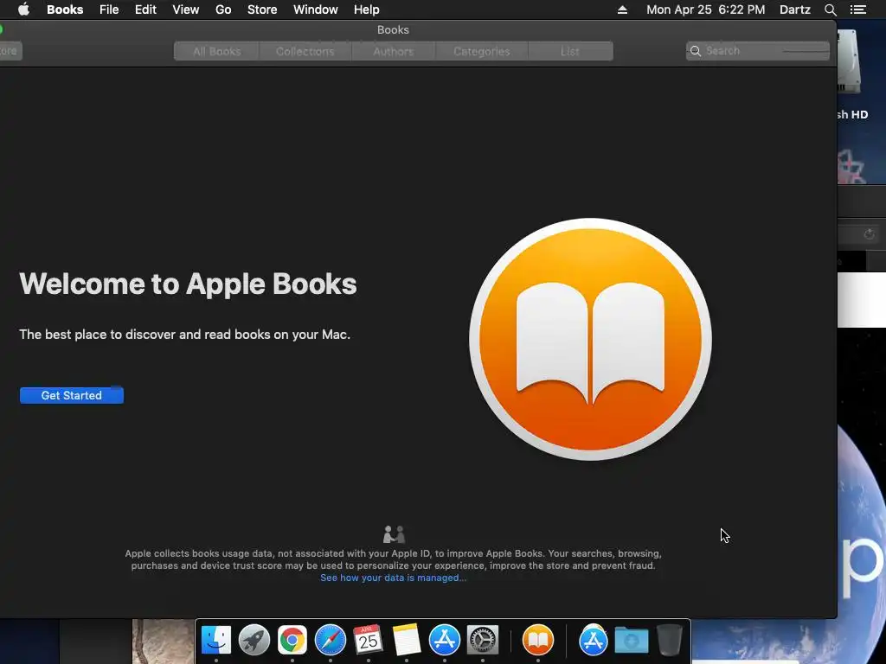This screenshot has height=664, width=886.
Task: Open the View menu
Action: [186, 10]
